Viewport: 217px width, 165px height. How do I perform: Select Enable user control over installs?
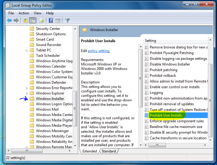[x=175, y=87]
